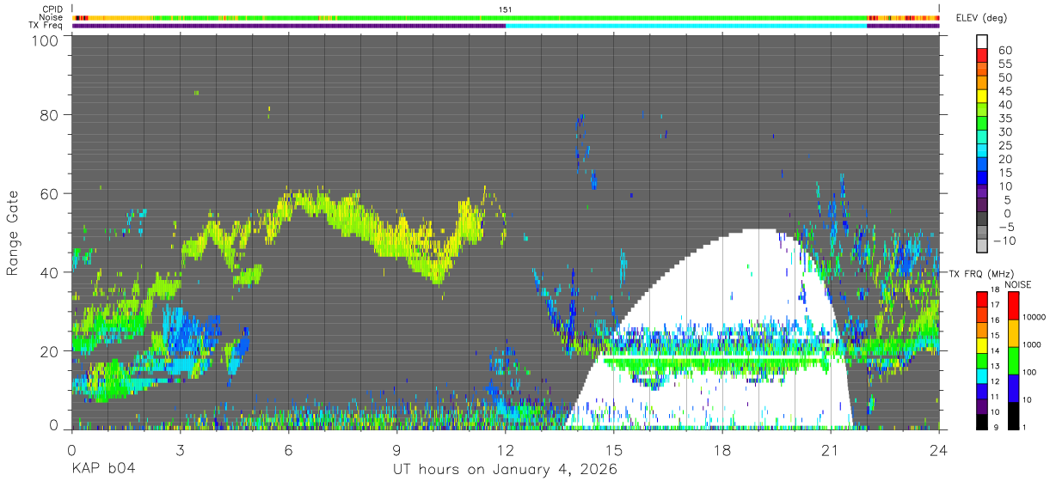Click the orange 1000–10000 NOISE swatch
This screenshot has width=1056, height=487.
click(x=1013, y=332)
